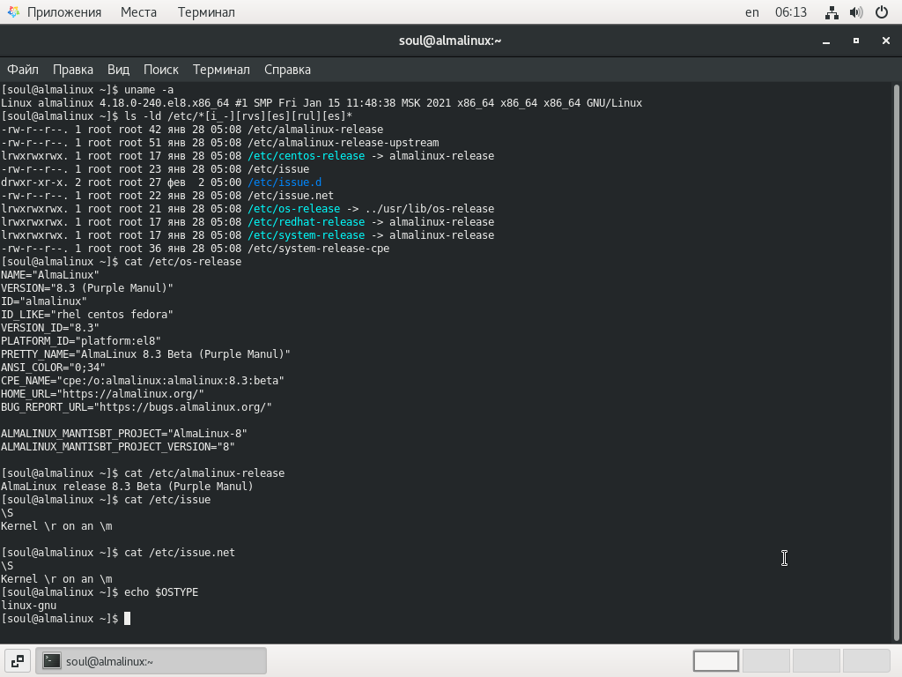902x677 pixels.
Task: Switch to the third workspace
Action: (x=817, y=661)
